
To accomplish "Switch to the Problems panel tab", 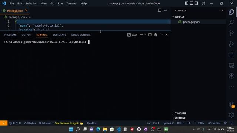I will click(x=10, y=35).
